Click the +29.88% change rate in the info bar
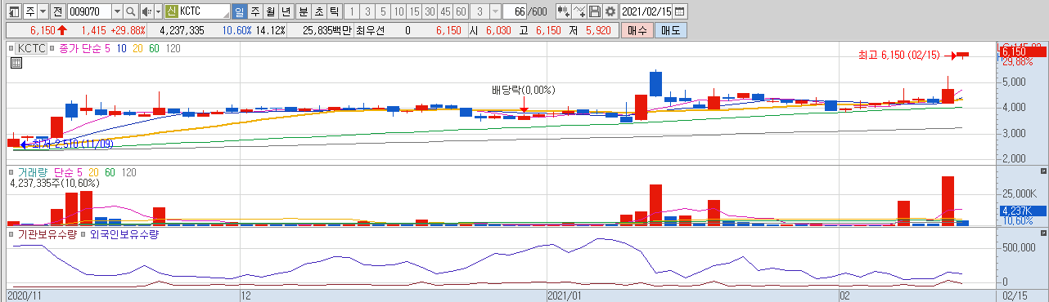The height and width of the screenshot is (302, 1049). tap(128, 30)
